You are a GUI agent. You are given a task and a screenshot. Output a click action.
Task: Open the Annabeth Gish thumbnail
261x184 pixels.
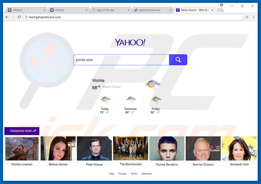click(240, 149)
